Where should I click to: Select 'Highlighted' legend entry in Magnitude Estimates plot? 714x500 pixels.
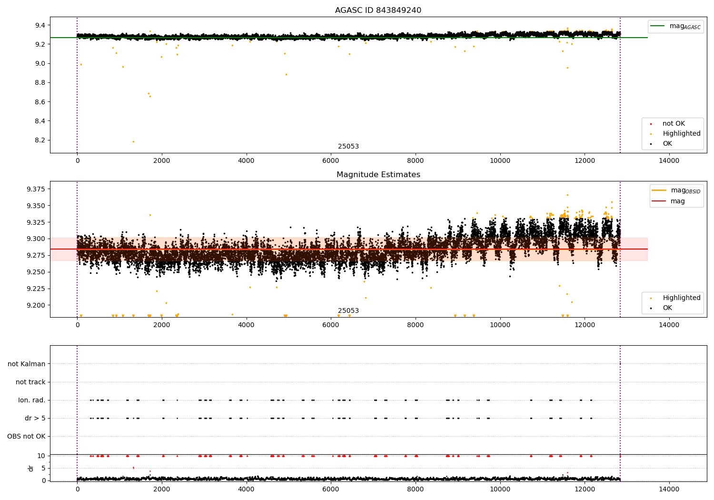pos(681,298)
